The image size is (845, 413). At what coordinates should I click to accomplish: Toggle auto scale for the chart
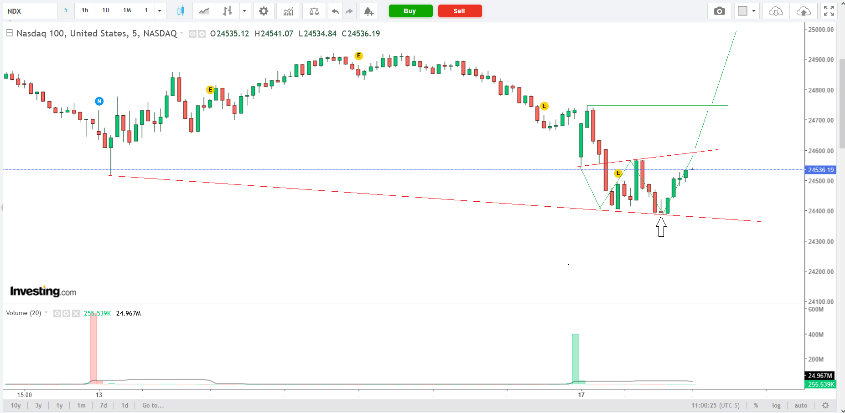[x=801, y=405]
